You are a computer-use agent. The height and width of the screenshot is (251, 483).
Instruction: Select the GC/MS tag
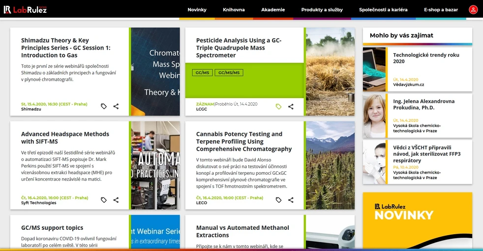pos(202,72)
